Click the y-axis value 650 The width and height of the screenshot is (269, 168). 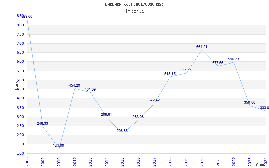coord(20,52)
